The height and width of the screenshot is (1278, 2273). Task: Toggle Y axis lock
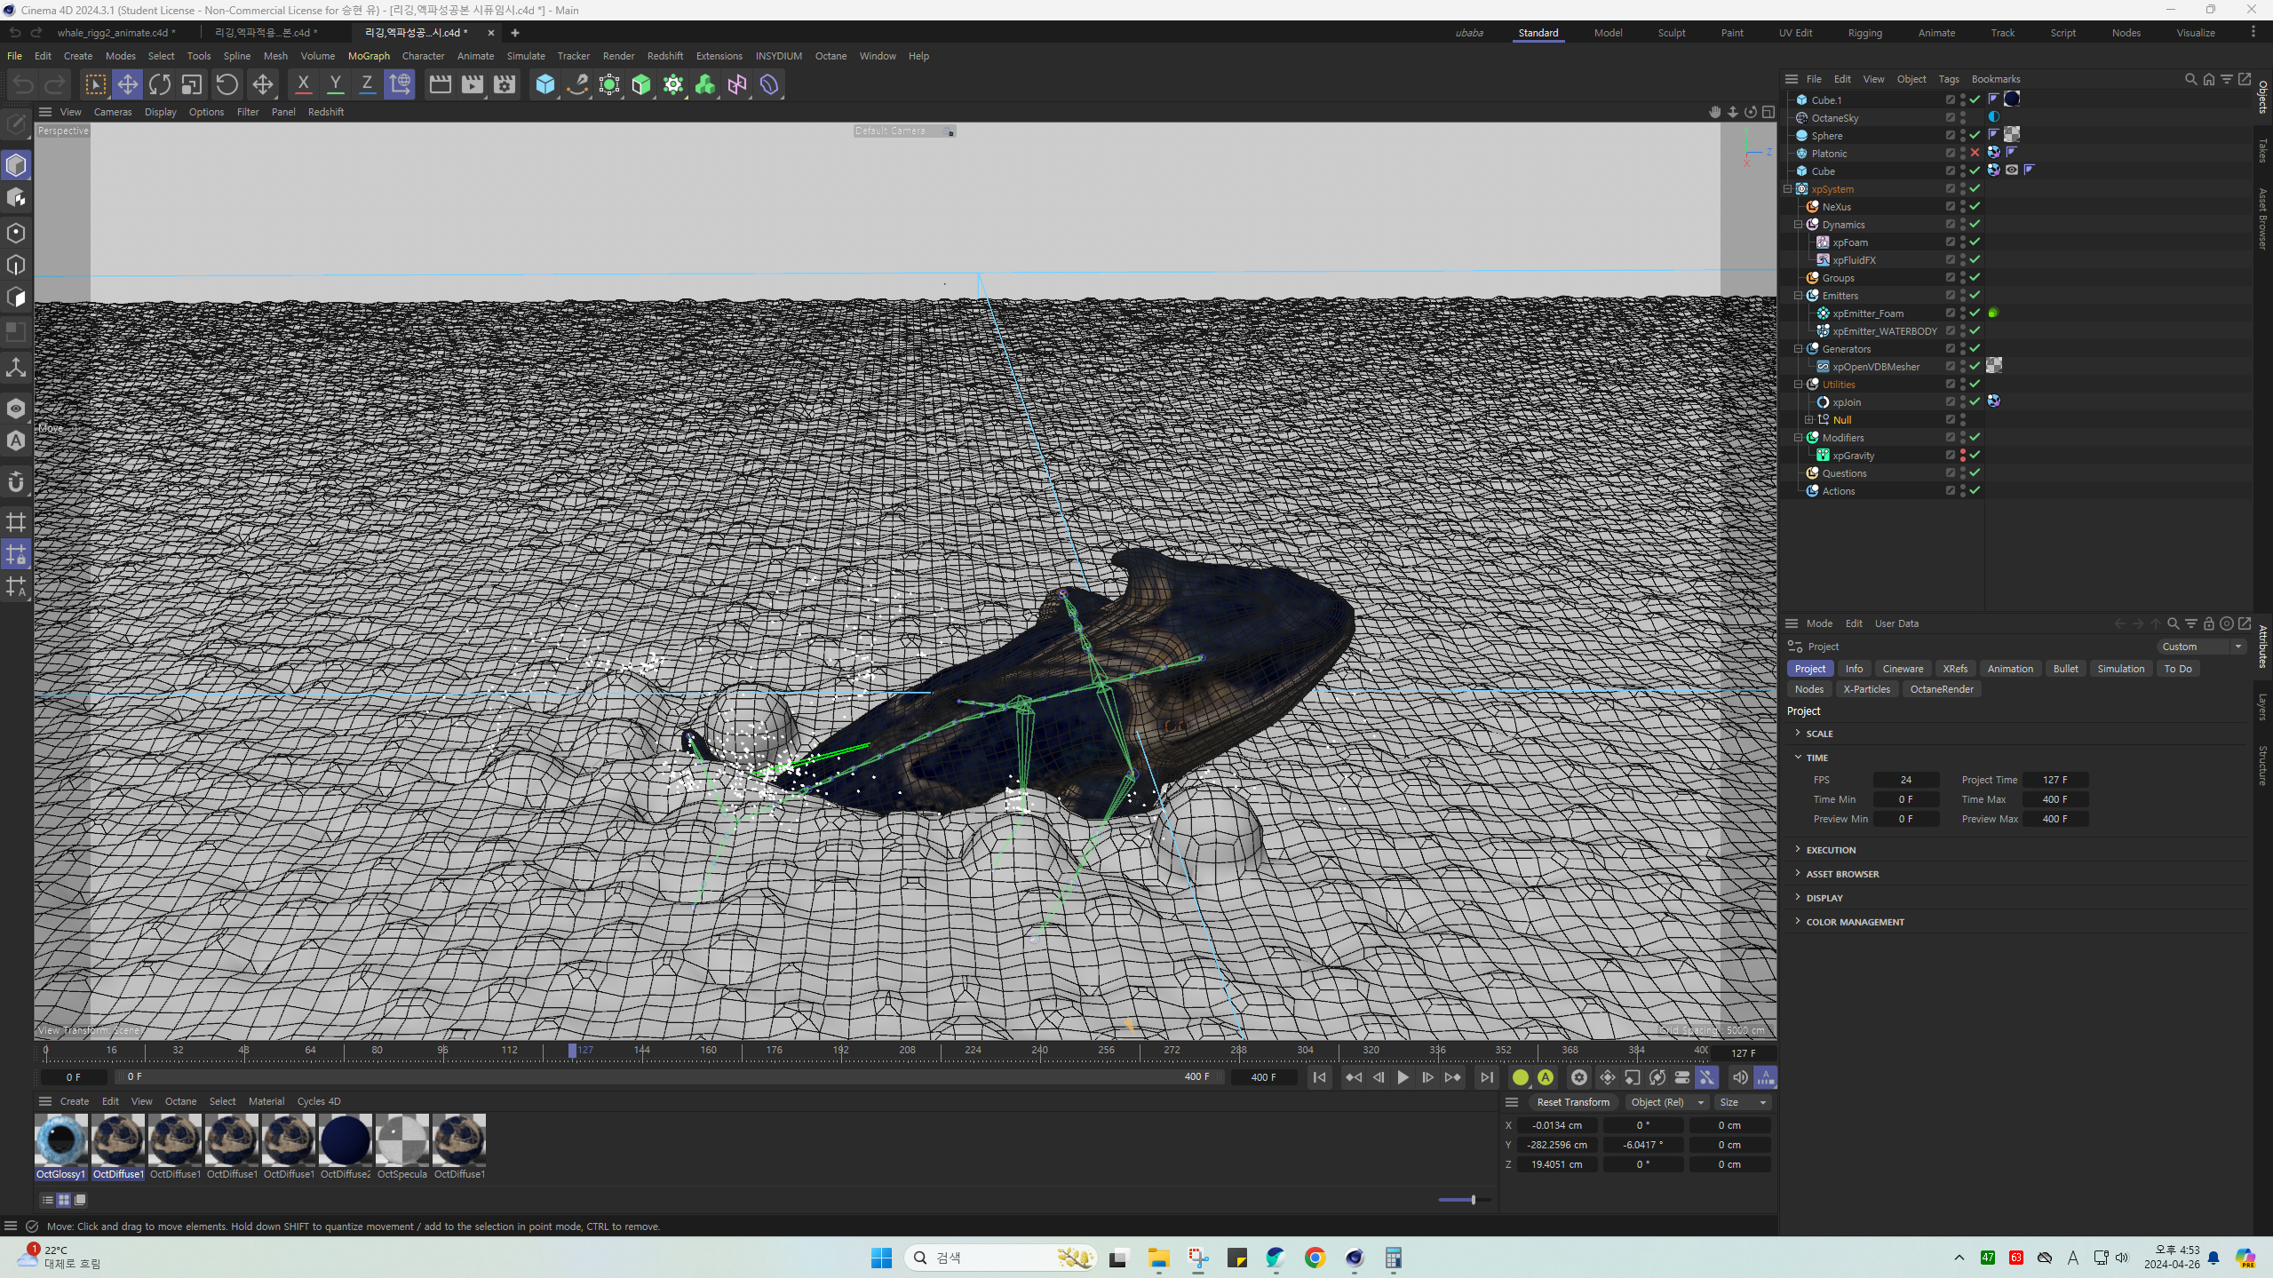(335, 85)
